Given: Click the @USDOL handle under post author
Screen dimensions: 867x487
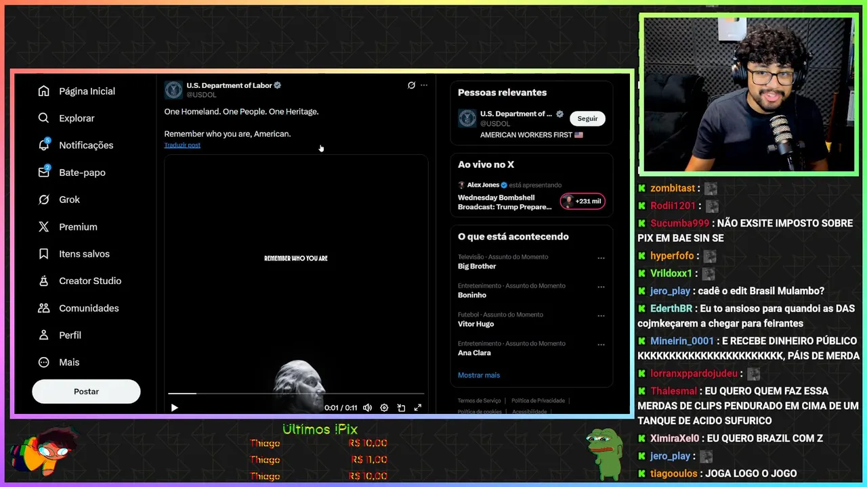Looking at the screenshot, I should 201,95.
